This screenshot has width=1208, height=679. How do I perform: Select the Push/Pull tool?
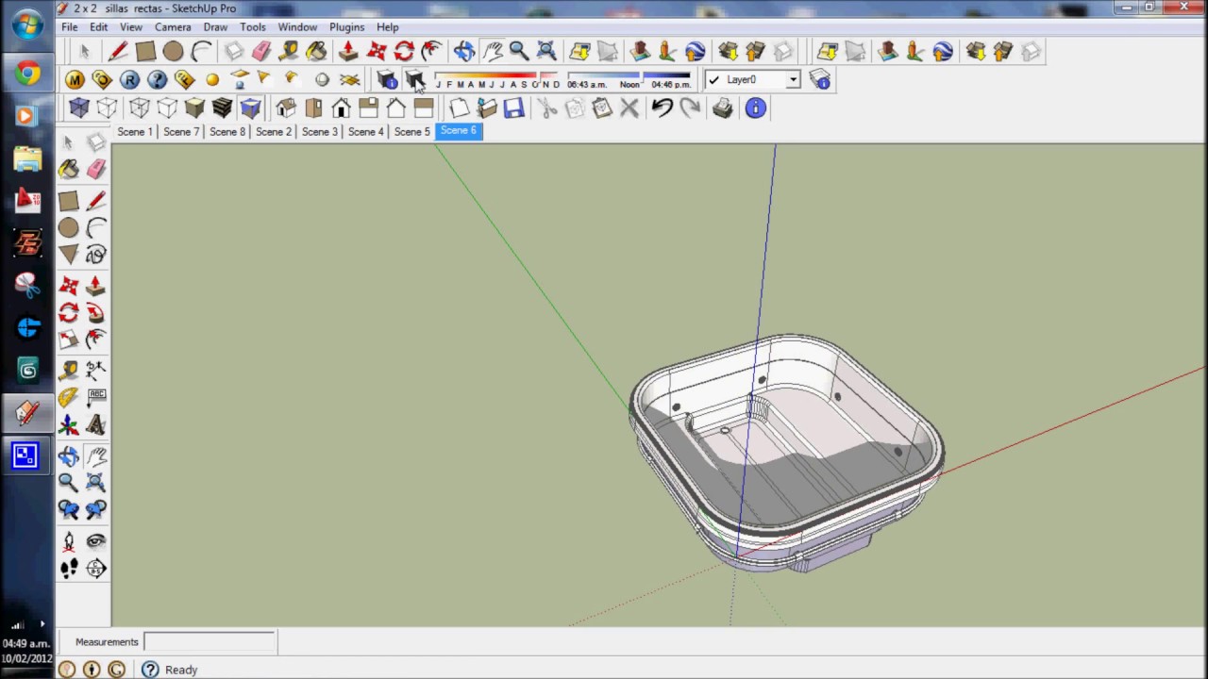(95, 286)
